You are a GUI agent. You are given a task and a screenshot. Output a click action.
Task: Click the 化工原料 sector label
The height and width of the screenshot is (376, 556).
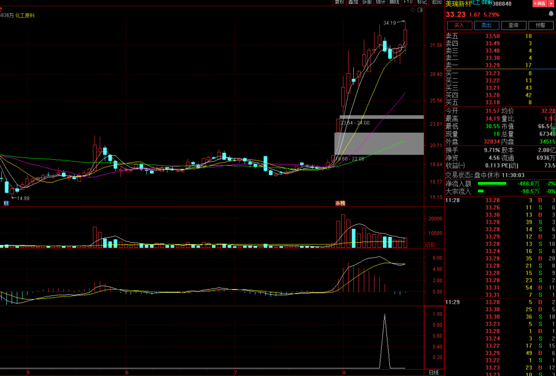[x=25, y=16]
